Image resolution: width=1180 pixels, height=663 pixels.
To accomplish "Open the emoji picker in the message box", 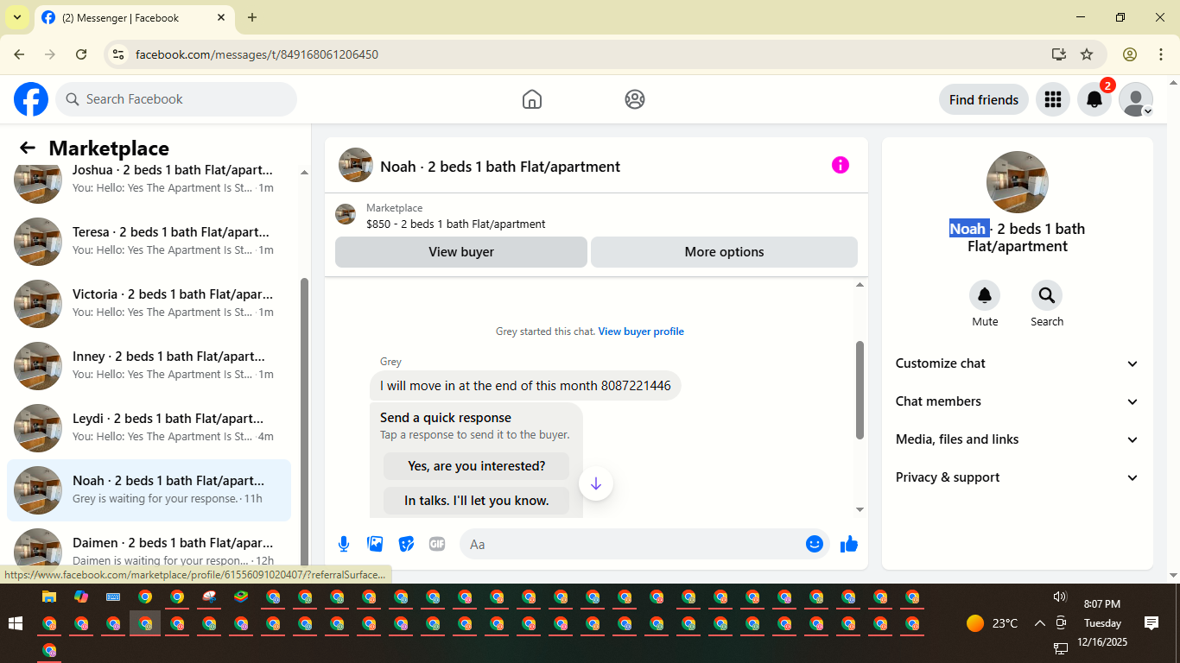I will pos(814,544).
